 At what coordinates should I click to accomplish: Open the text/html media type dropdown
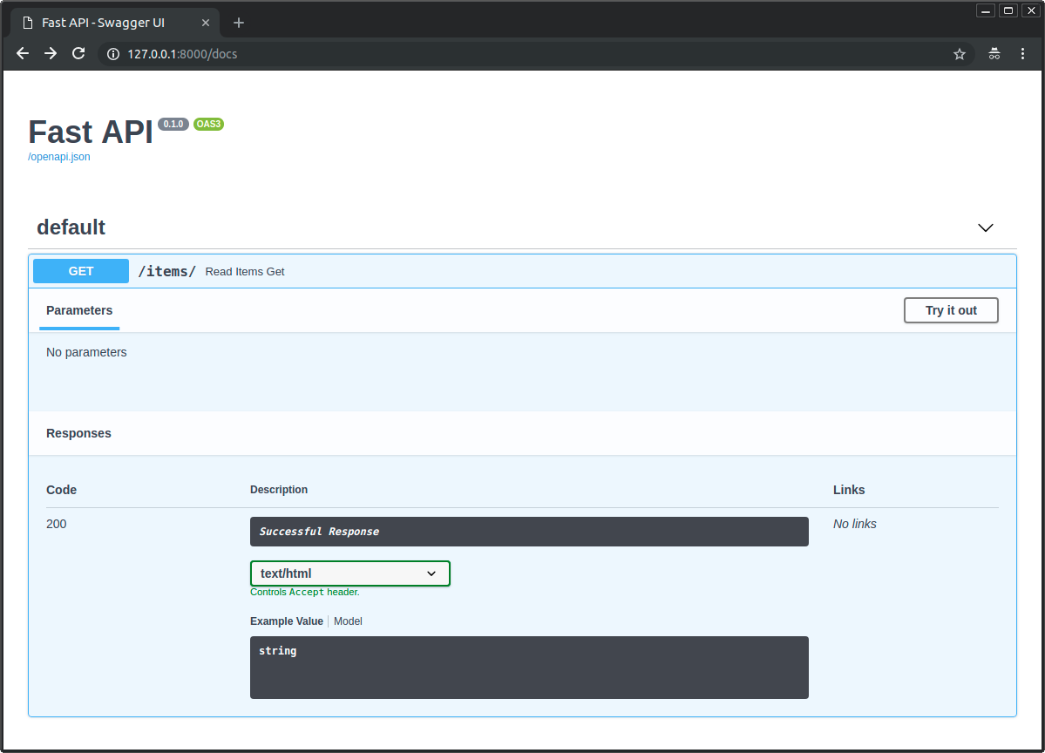coord(349,573)
